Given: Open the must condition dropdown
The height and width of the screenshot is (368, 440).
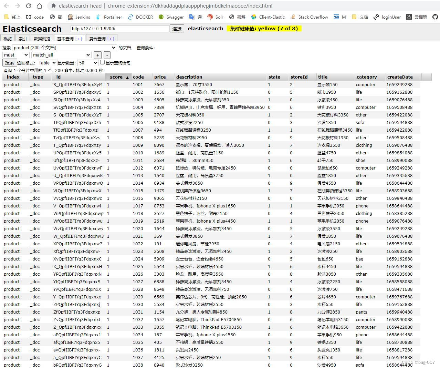Looking at the screenshot, I should (x=15, y=55).
